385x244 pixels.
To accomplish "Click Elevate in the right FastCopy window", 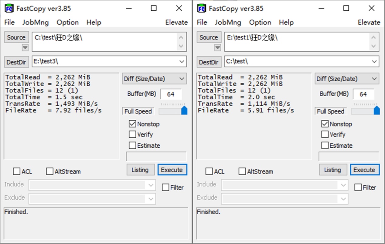I will pyautogui.click(x=369, y=22).
